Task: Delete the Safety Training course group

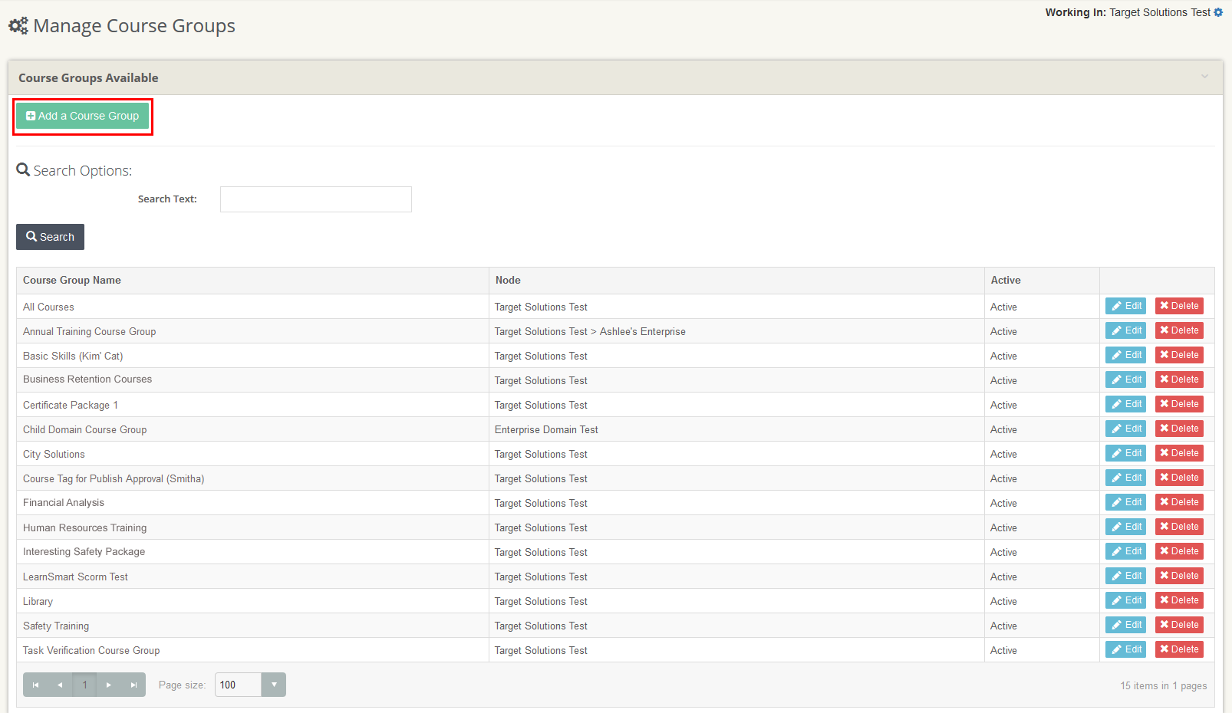Action: coord(1179,625)
